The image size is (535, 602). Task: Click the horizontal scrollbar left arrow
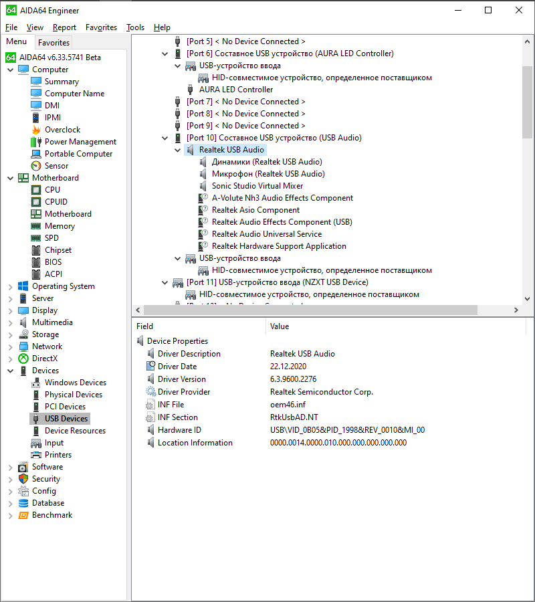[x=138, y=310]
